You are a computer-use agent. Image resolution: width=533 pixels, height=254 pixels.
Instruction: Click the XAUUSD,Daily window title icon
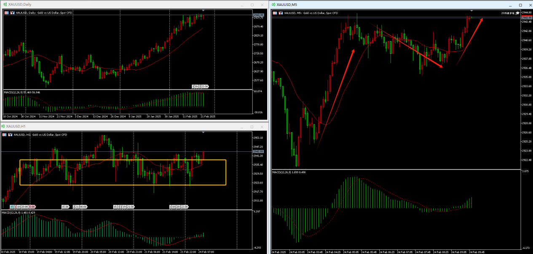(x=5, y=5)
